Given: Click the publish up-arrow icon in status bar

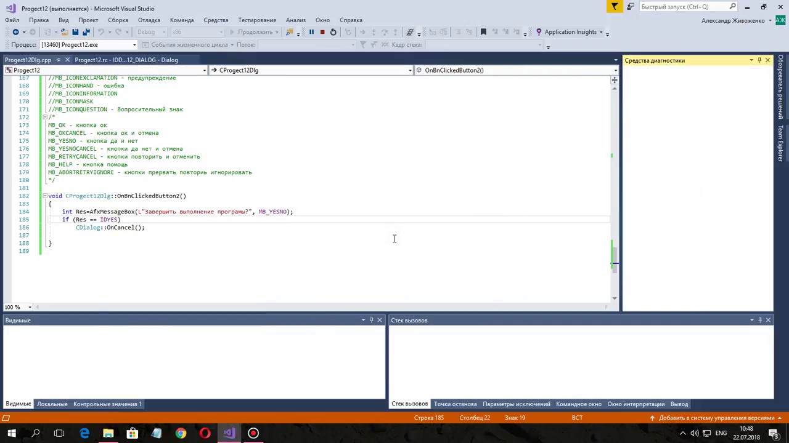Looking at the screenshot, I should pyautogui.click(x=652, y=418).
